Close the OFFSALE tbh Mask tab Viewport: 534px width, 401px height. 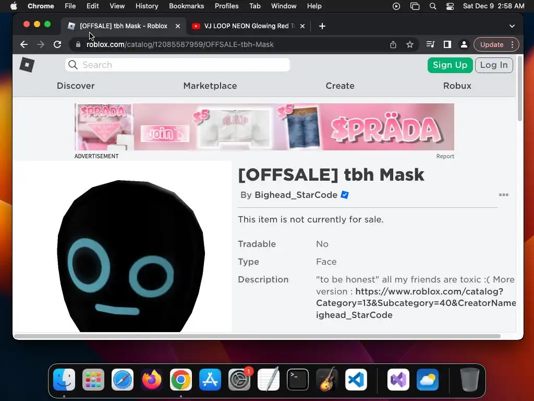[x=178, y=26]
